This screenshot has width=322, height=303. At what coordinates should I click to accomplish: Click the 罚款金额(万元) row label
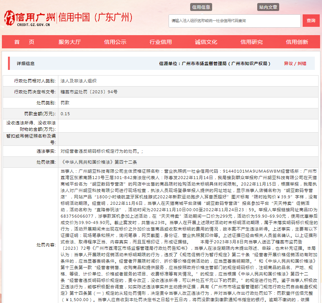[40, 114]
